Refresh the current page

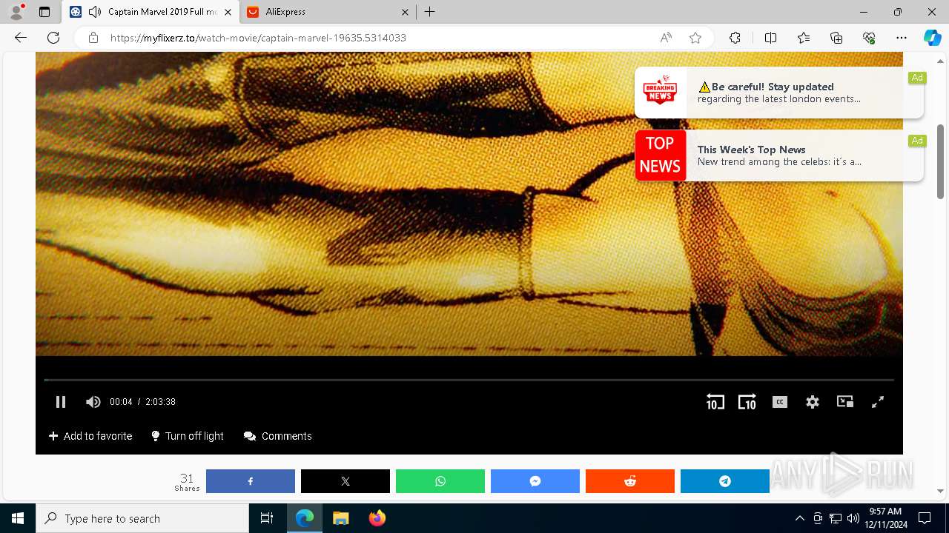pos(53,38)
